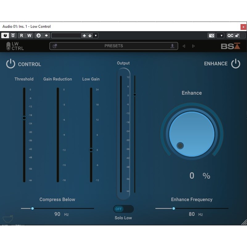Enable Read automation (R) button

point(22,35)
